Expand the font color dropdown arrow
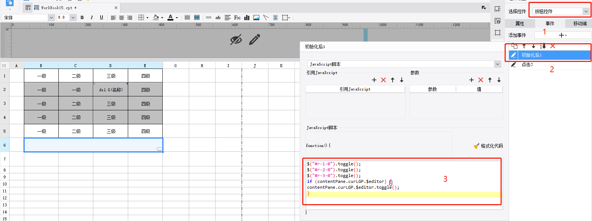 pyautogui.click(x=177, y=18)
